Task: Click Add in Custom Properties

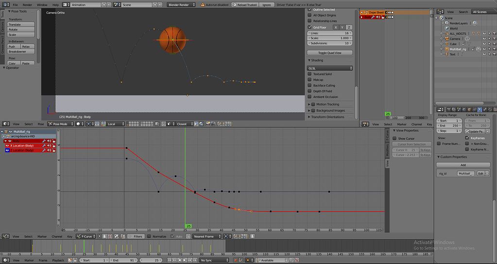Action: [x=463, y=165]
